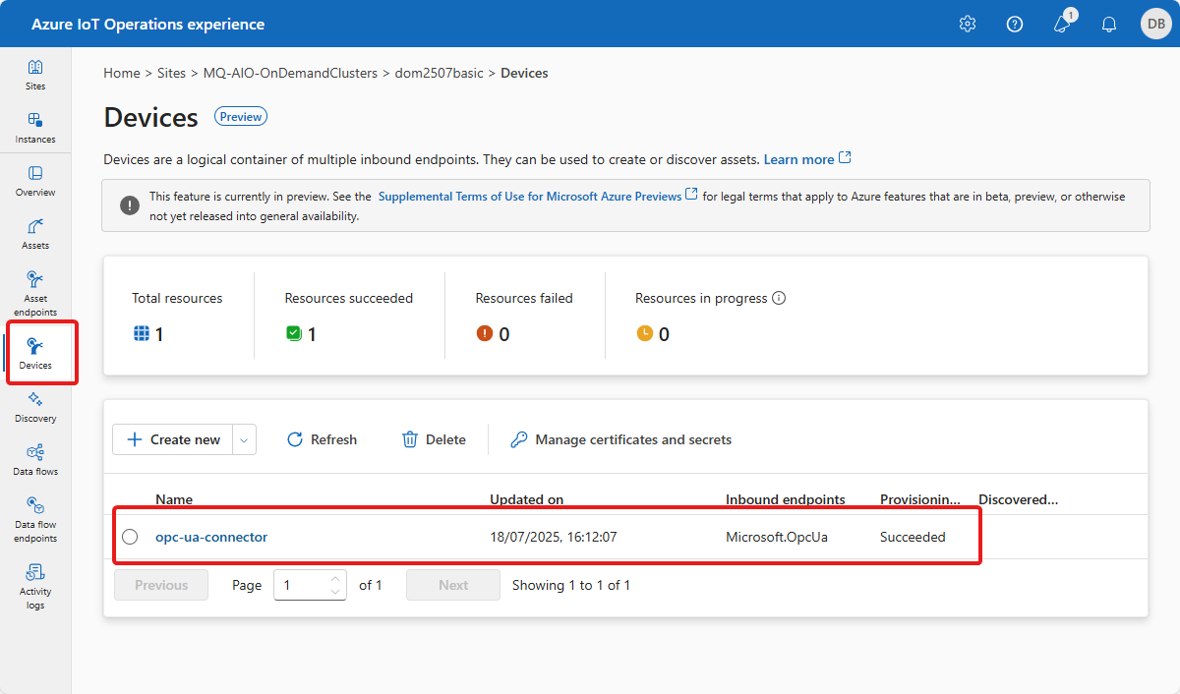Increment the page number stepper up
Image resolution: width=1180 pixels, height=694 pixels.
[335, 578]
